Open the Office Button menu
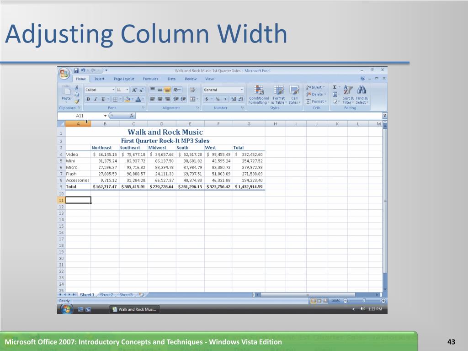 click(x=64, y=74)
